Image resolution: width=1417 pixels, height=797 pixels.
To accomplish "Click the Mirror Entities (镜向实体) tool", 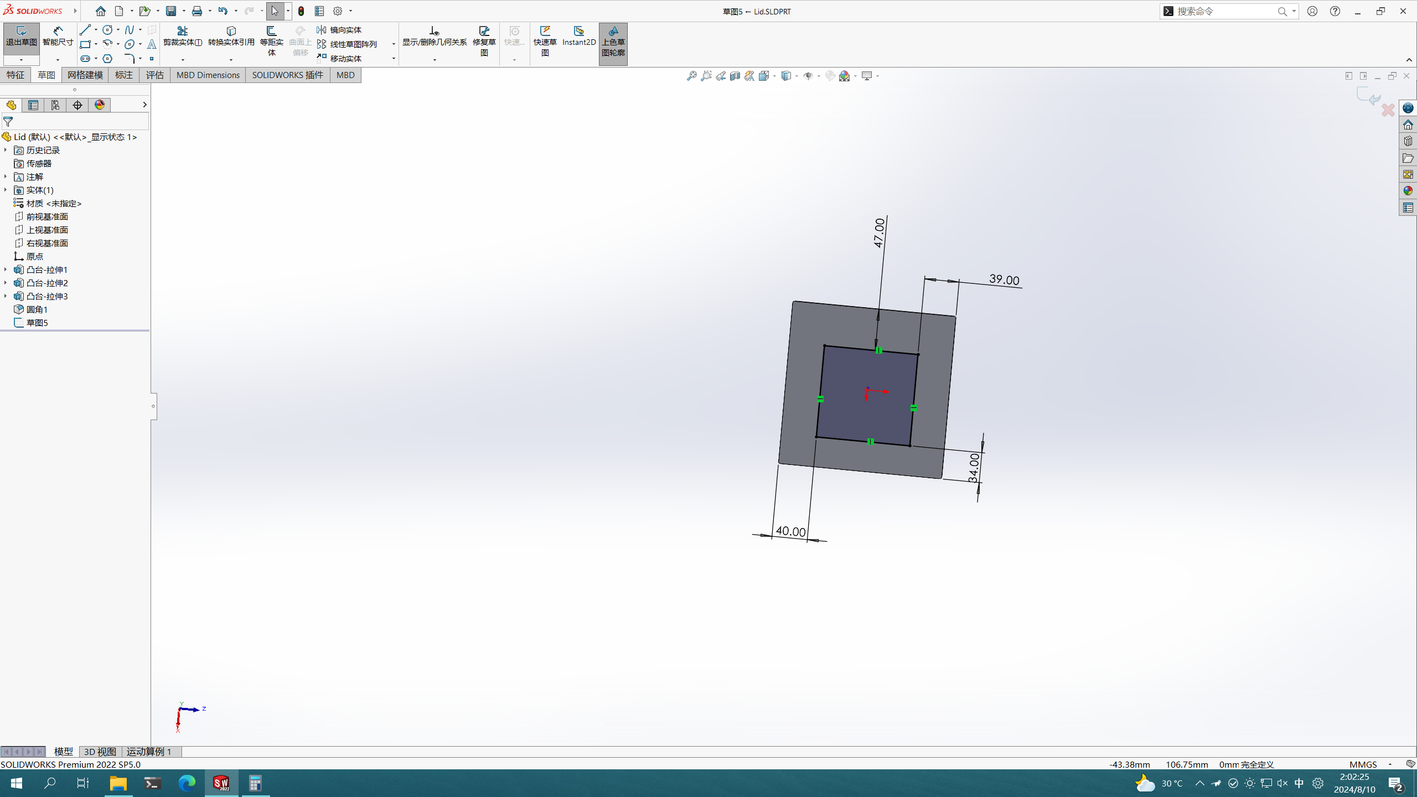I will (340, 30).
